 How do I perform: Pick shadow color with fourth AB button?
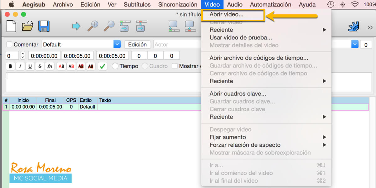point(91,66)
